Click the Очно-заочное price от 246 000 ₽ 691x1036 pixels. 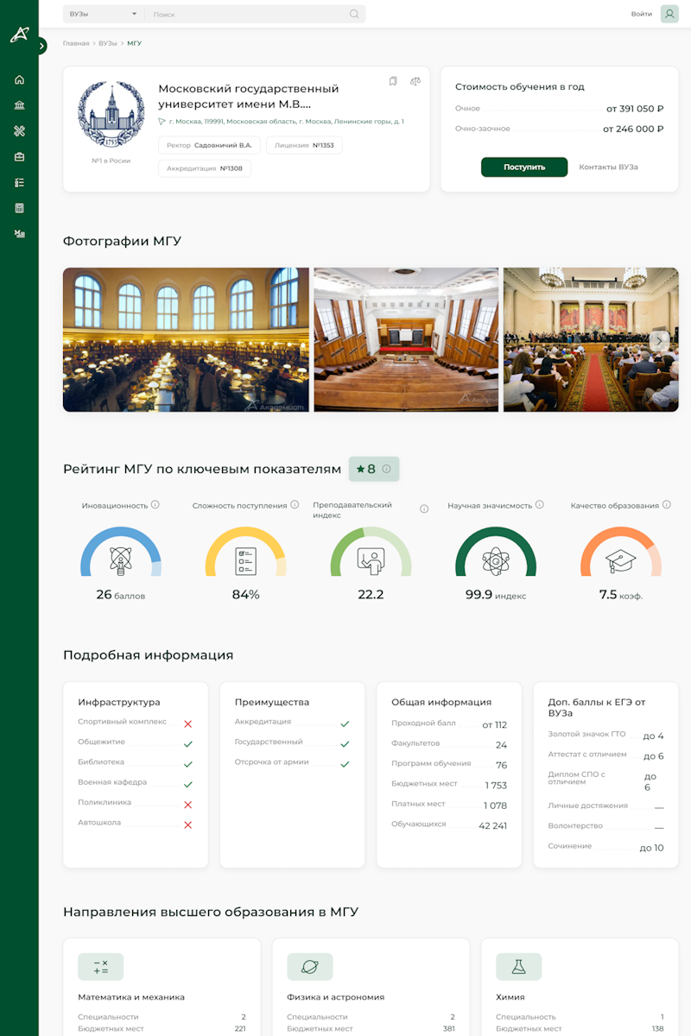633,129
